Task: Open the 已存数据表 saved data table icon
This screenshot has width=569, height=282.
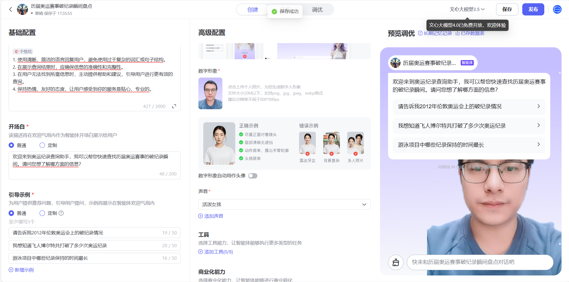Action: [457, 33]
